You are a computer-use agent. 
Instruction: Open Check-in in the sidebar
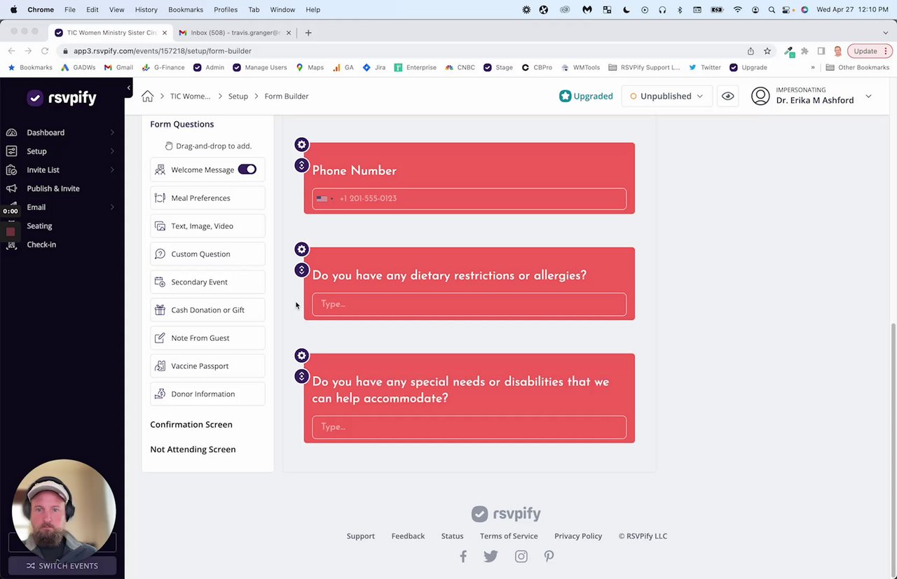coord(41,244)
